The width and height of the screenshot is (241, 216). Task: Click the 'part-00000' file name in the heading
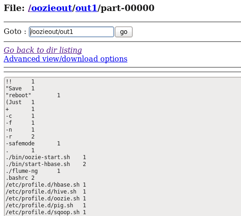tap(127, 8)
